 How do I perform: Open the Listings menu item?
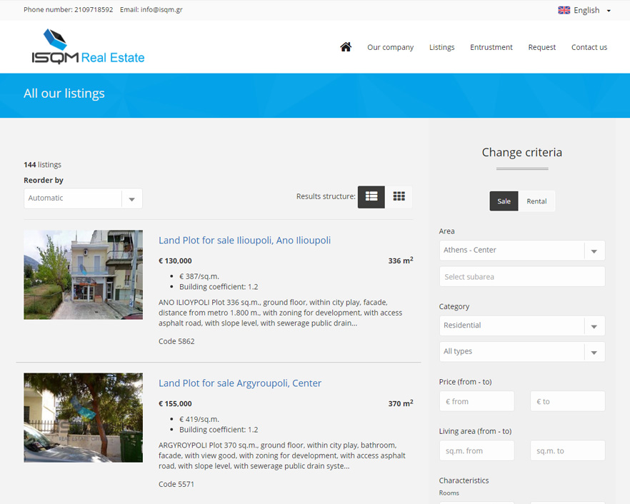click(441, 47)
